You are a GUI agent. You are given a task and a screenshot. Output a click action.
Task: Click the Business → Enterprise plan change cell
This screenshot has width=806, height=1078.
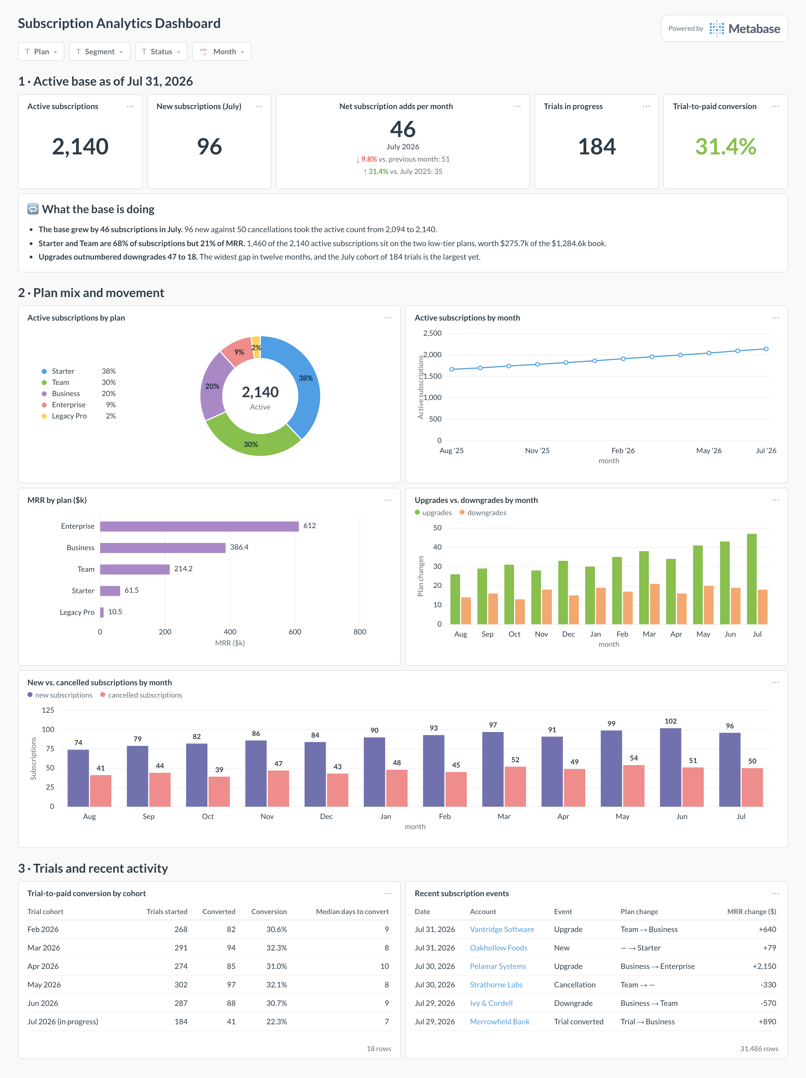(x=657, y=966)
